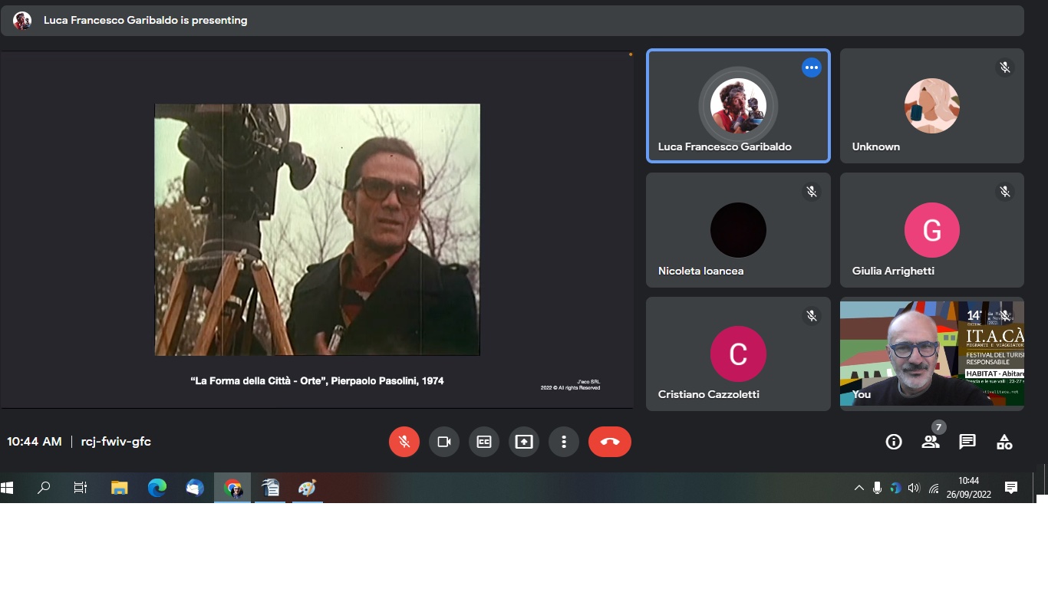Open options on Luca Francesco Garibaldo's tile

click(812, 68)
